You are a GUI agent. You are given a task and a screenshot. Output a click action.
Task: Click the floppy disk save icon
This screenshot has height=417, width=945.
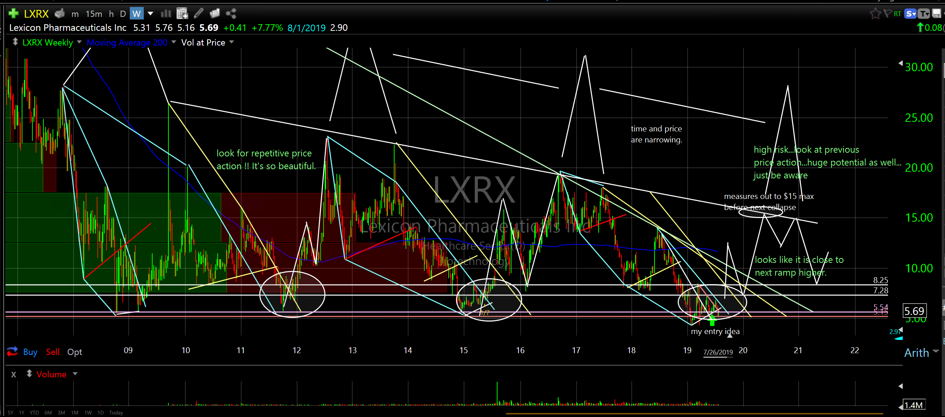click(936, 14)
